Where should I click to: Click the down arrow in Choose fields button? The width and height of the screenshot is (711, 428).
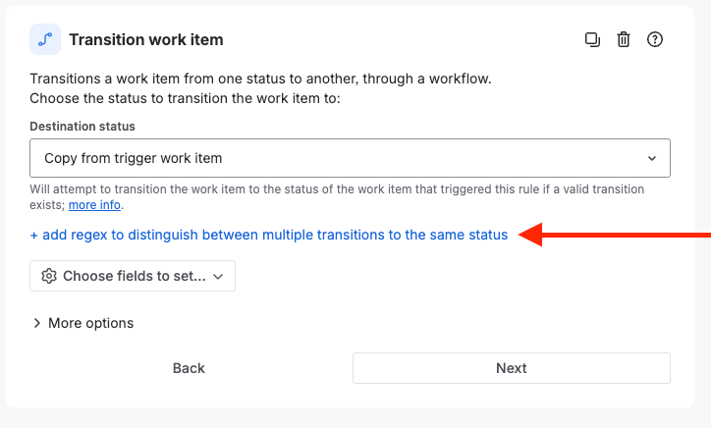[218, 277]
